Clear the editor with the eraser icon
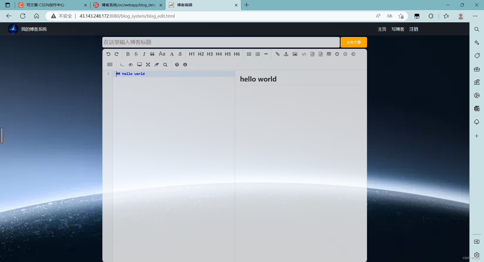484x262 pixels. click(157, 65)
